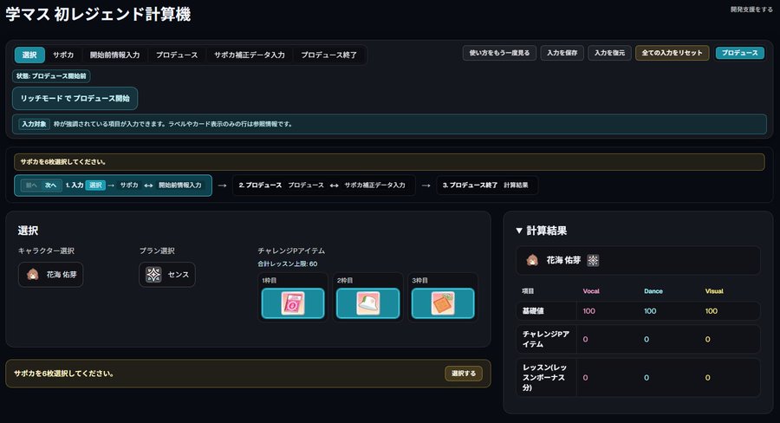Open the 開始前情報入力 top tab
This screenshot has width=780, height=423.
point(115,55)
